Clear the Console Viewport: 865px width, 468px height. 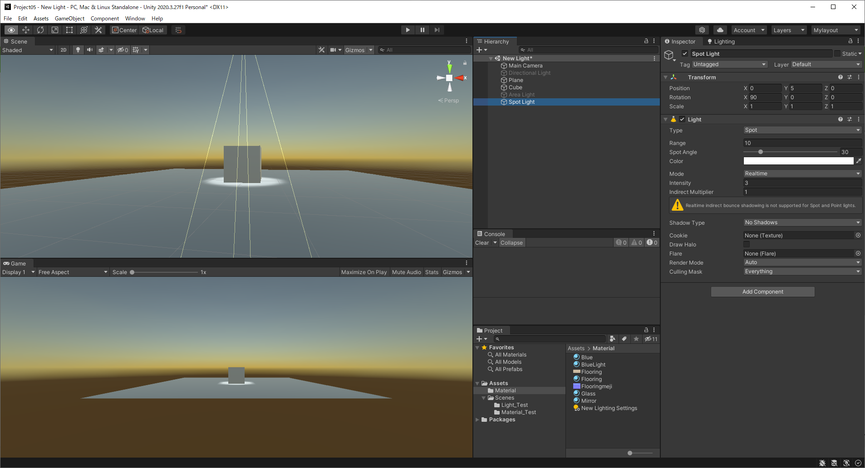point(482,242)
